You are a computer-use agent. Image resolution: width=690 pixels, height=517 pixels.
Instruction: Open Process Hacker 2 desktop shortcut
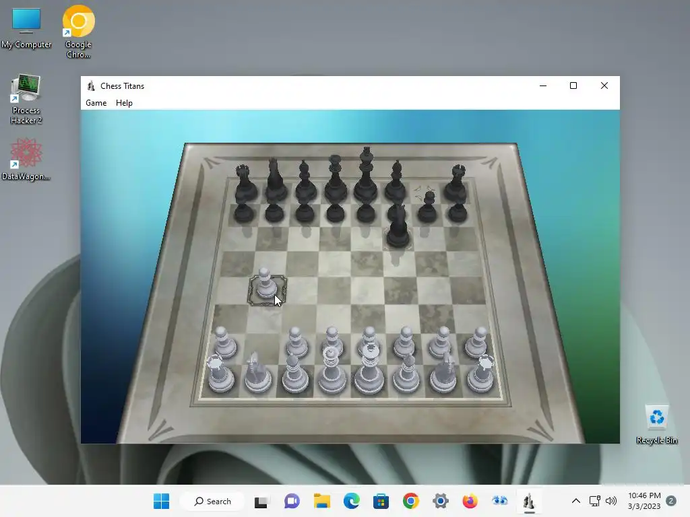click(26, 100)
